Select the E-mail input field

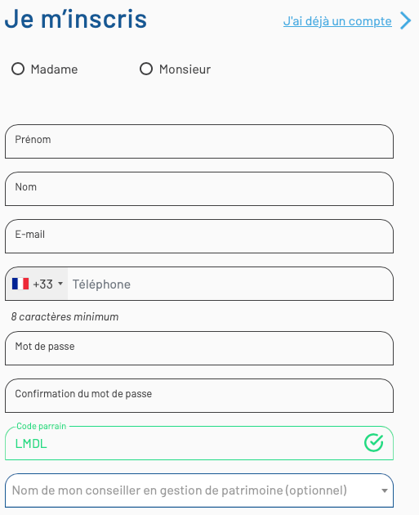click(199, 236)
